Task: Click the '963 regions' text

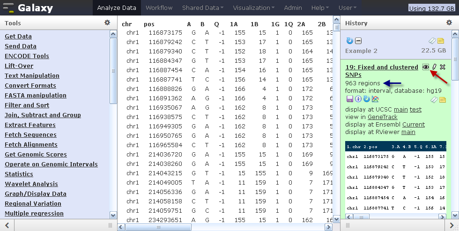Action: coord(363,83)
